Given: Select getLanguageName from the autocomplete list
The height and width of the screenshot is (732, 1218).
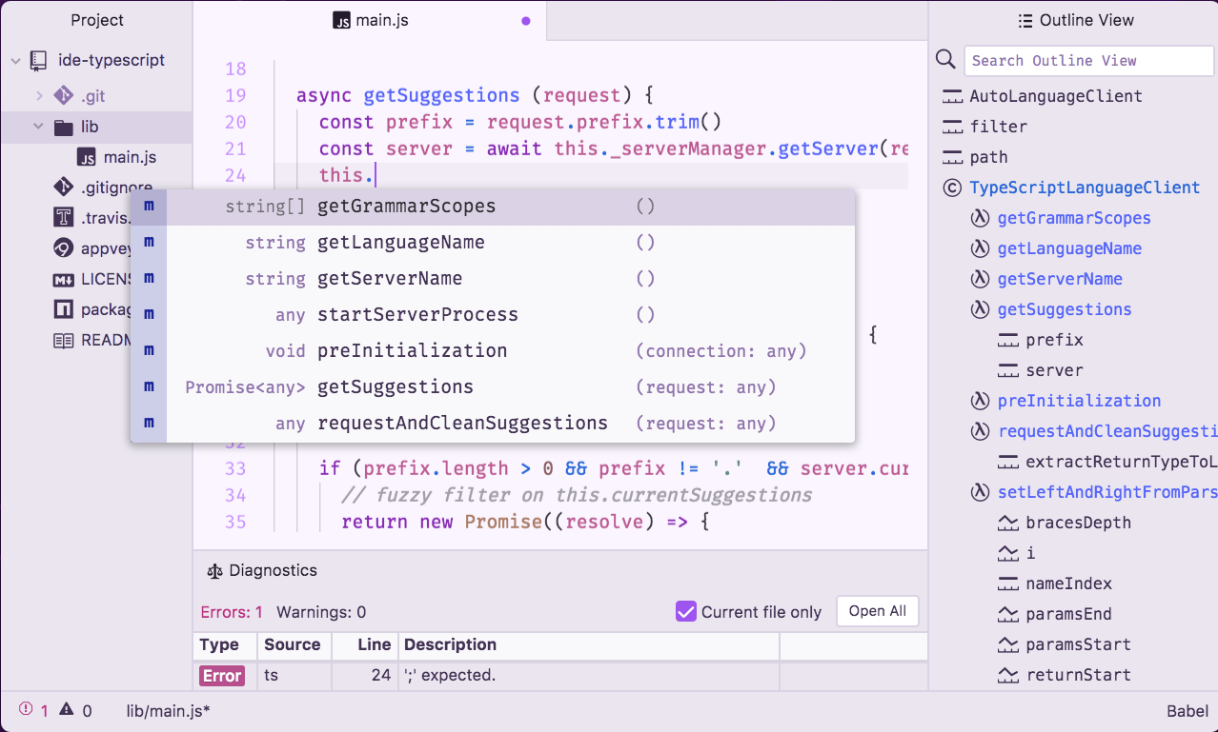Looking at the screenshot, I should 400,243.
